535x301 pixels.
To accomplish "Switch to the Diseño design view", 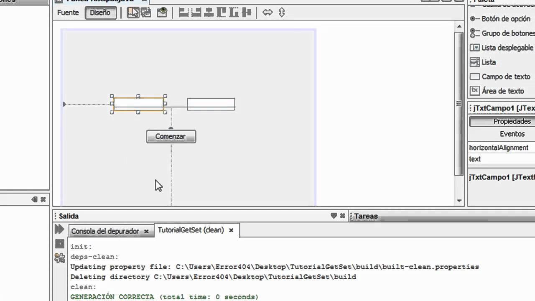I will click(x=100, y=13).
